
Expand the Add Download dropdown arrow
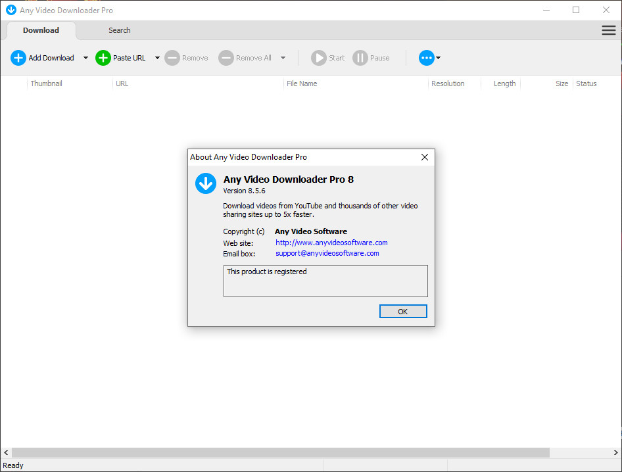click(85, 58)
